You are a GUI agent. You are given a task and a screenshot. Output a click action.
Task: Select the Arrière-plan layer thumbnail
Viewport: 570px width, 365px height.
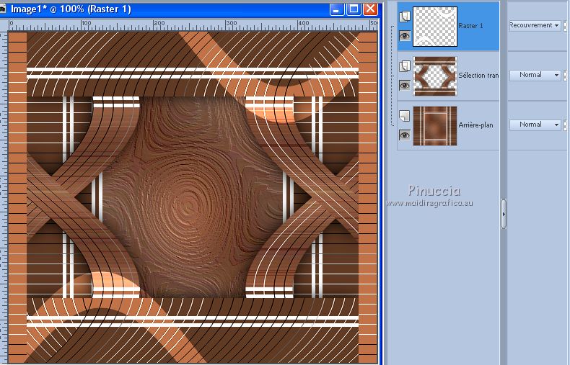pos(435,125)
